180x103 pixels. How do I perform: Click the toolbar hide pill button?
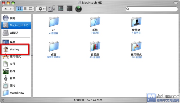coord(176,3)
